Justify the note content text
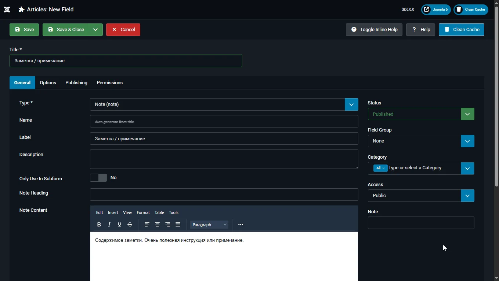Screen dimensions: 499x281 (178, 224)
